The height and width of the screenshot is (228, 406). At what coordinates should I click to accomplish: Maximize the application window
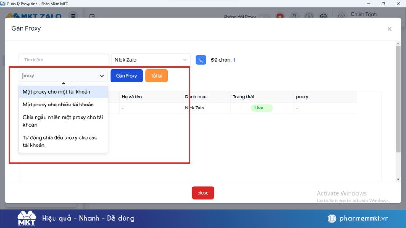click(383, 4)
